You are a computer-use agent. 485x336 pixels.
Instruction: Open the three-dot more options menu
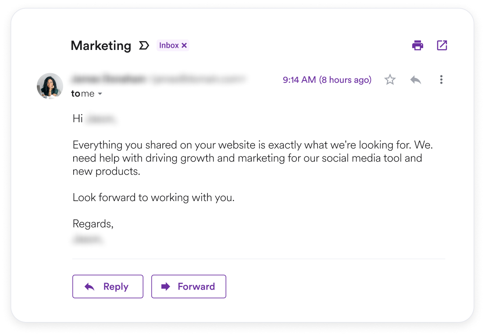(441, 80)
